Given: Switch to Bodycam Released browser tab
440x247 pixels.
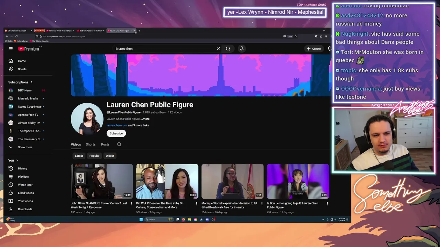Looking at the screenshot, I should (90, 31).
